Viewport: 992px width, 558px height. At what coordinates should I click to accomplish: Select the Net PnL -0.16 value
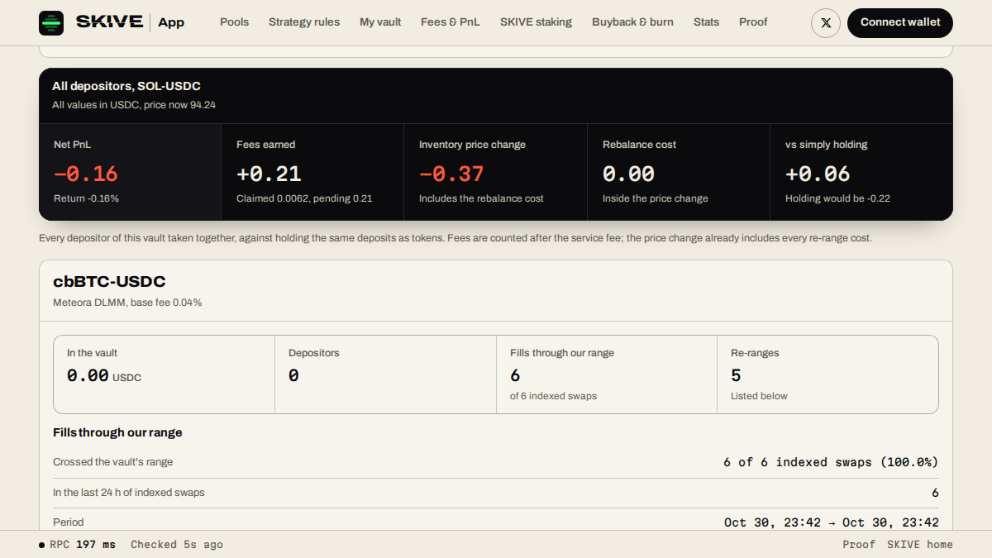86,174
